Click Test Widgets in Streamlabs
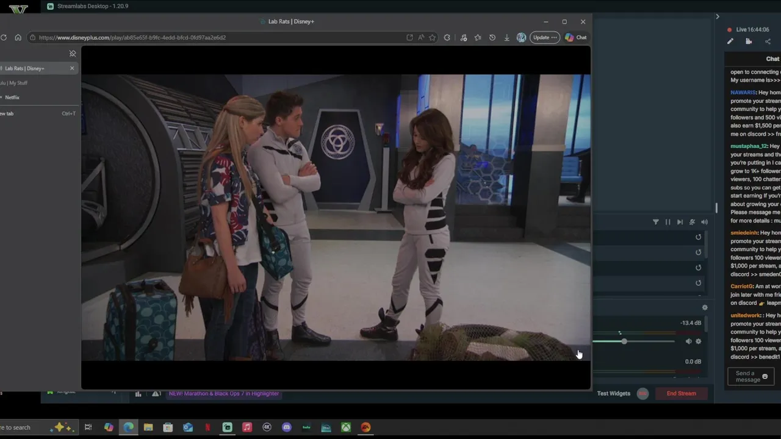The image size is (781, 439). (613, 393)
